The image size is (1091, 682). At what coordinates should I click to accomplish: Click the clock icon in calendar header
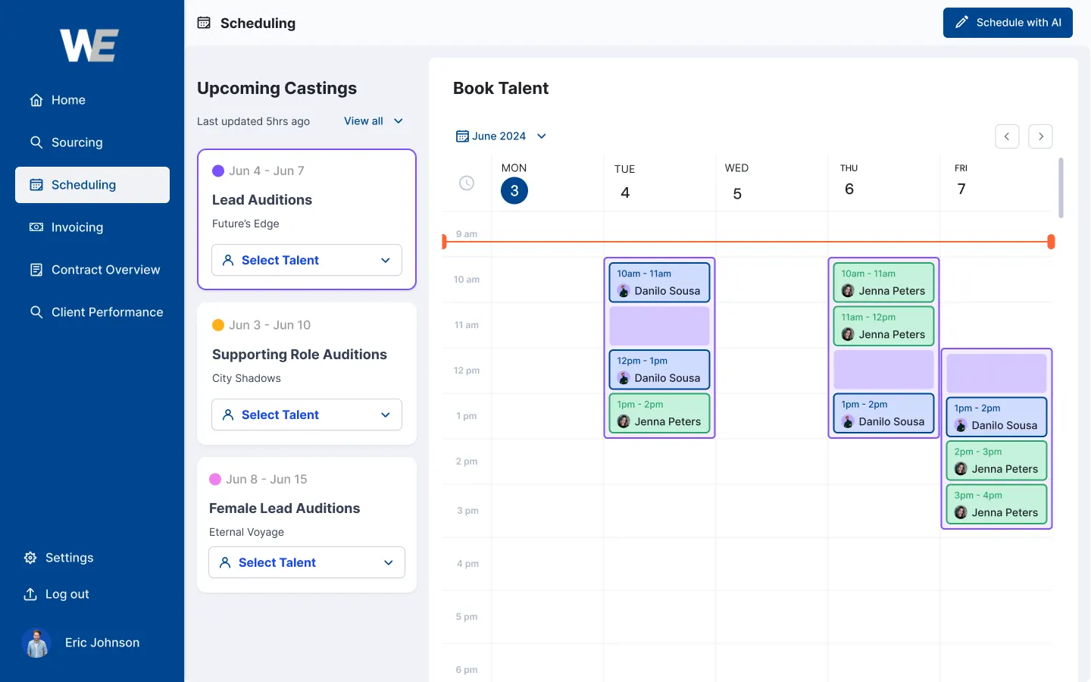point(467,183)
